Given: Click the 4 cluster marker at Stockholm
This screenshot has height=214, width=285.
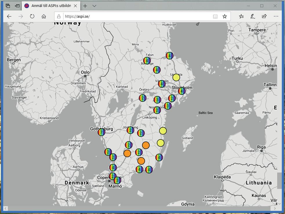Looking at the screenshot, I should pyautogui.click(x=182, y=91).
